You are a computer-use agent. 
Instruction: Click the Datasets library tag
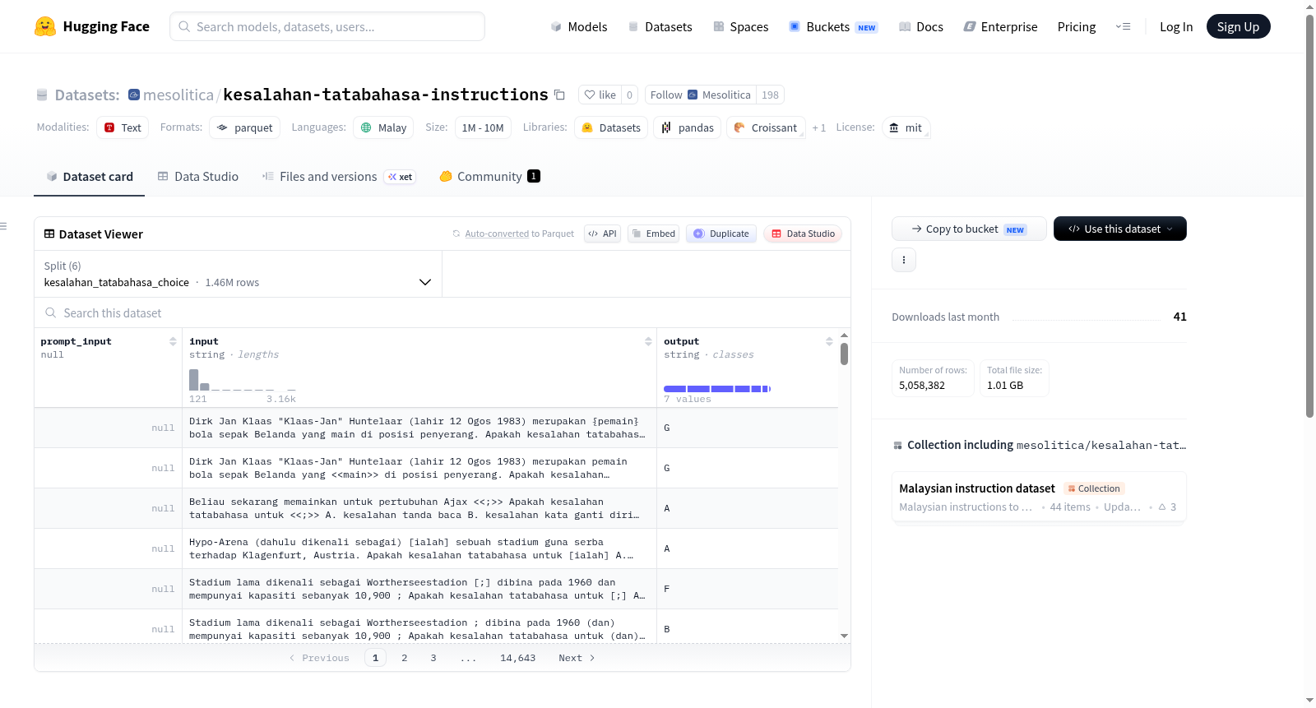point(611,127)
